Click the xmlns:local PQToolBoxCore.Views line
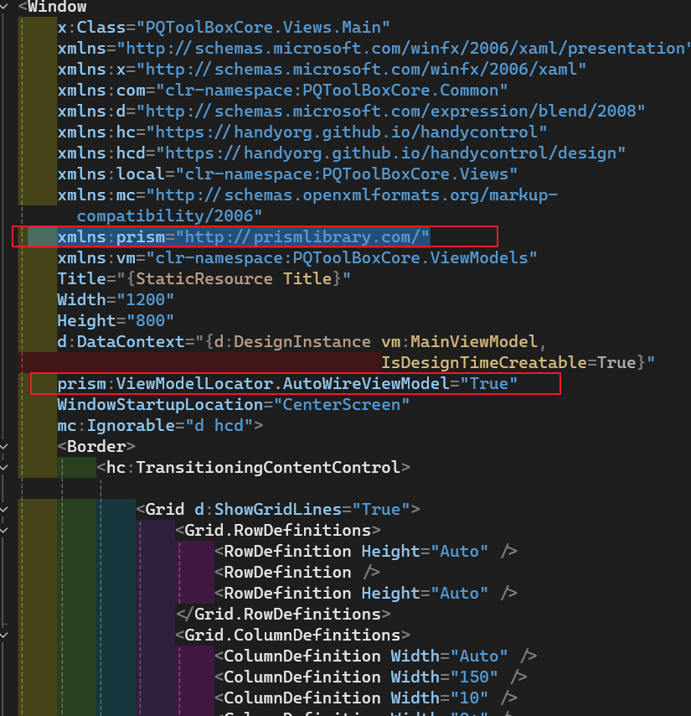The height and width of the screenshot is (716, 691). (287, 174)
